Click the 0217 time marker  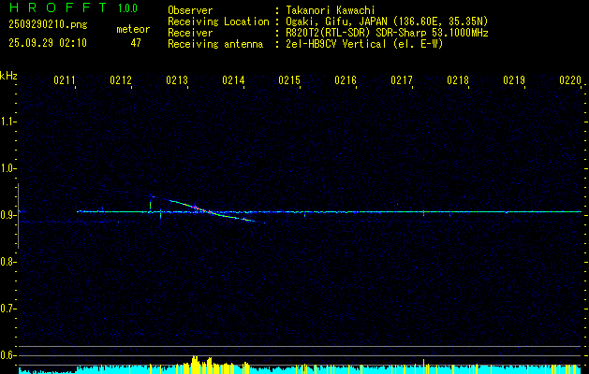pyautogui.click(x=402, y=80)
